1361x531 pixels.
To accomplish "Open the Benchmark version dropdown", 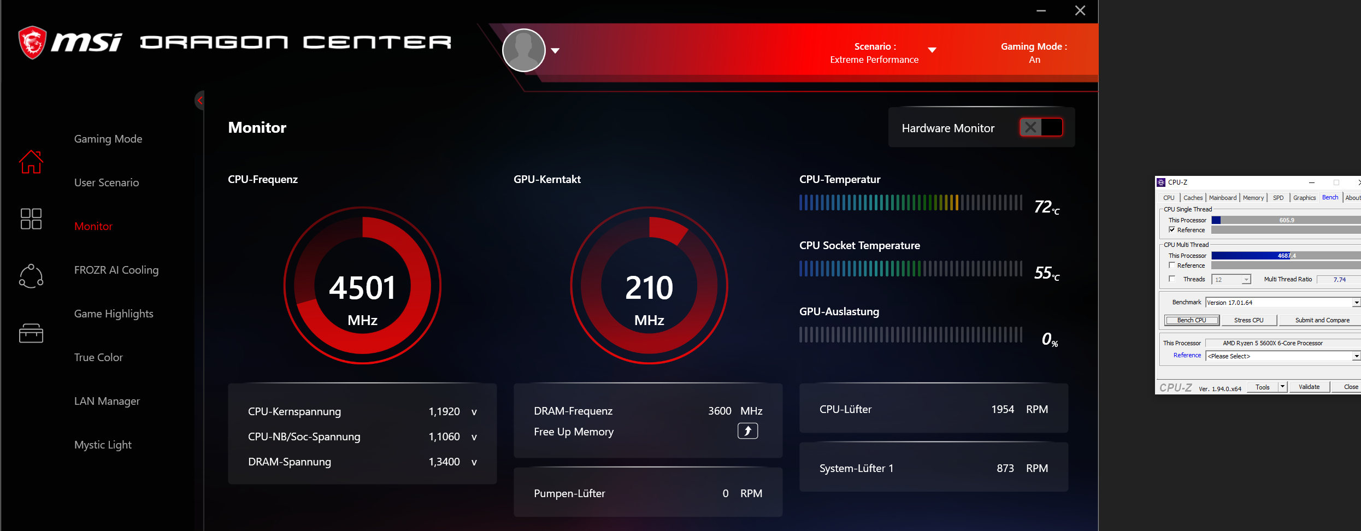I will point(1357,303).
